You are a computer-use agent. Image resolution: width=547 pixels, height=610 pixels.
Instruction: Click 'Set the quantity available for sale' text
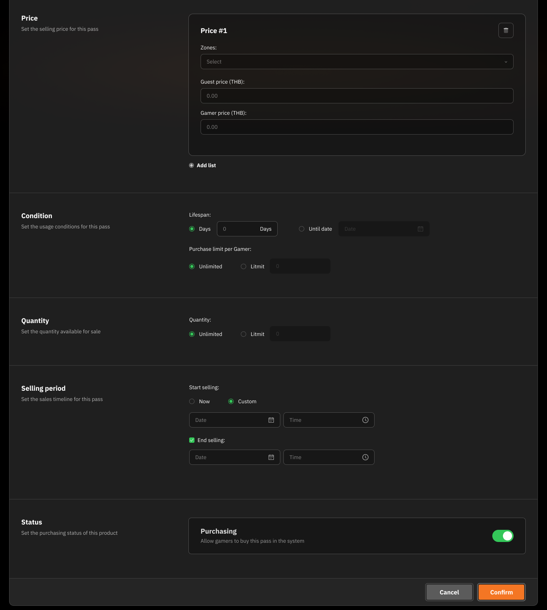tap(61, 331)
